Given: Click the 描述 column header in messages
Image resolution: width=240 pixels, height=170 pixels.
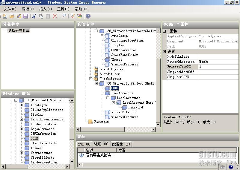Looking at the screenshot, I should coord(100,150).
